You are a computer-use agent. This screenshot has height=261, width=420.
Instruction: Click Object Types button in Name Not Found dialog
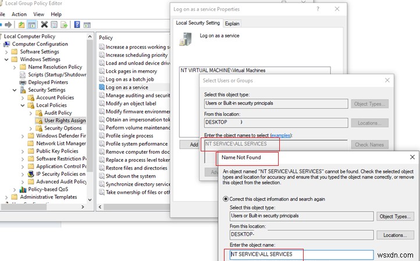coord(395,216)
